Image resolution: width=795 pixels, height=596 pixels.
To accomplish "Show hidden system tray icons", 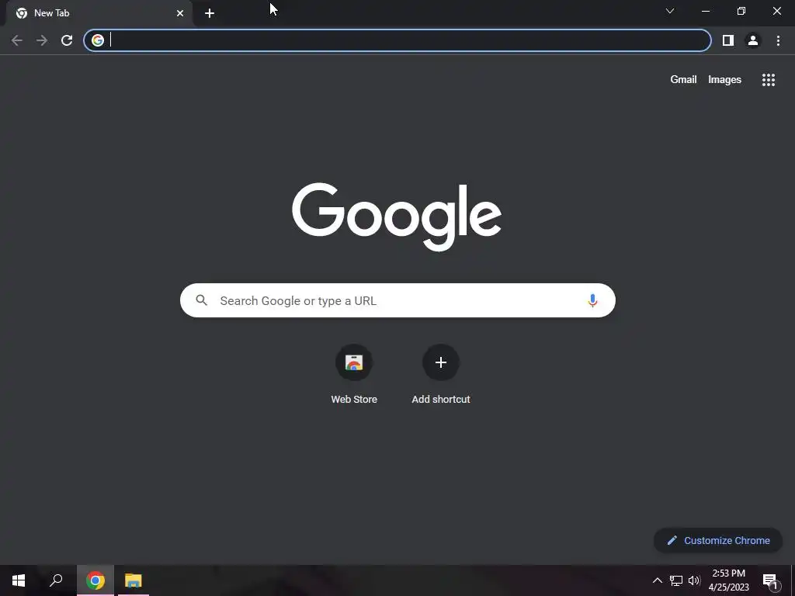I will (x=657, y=580).
